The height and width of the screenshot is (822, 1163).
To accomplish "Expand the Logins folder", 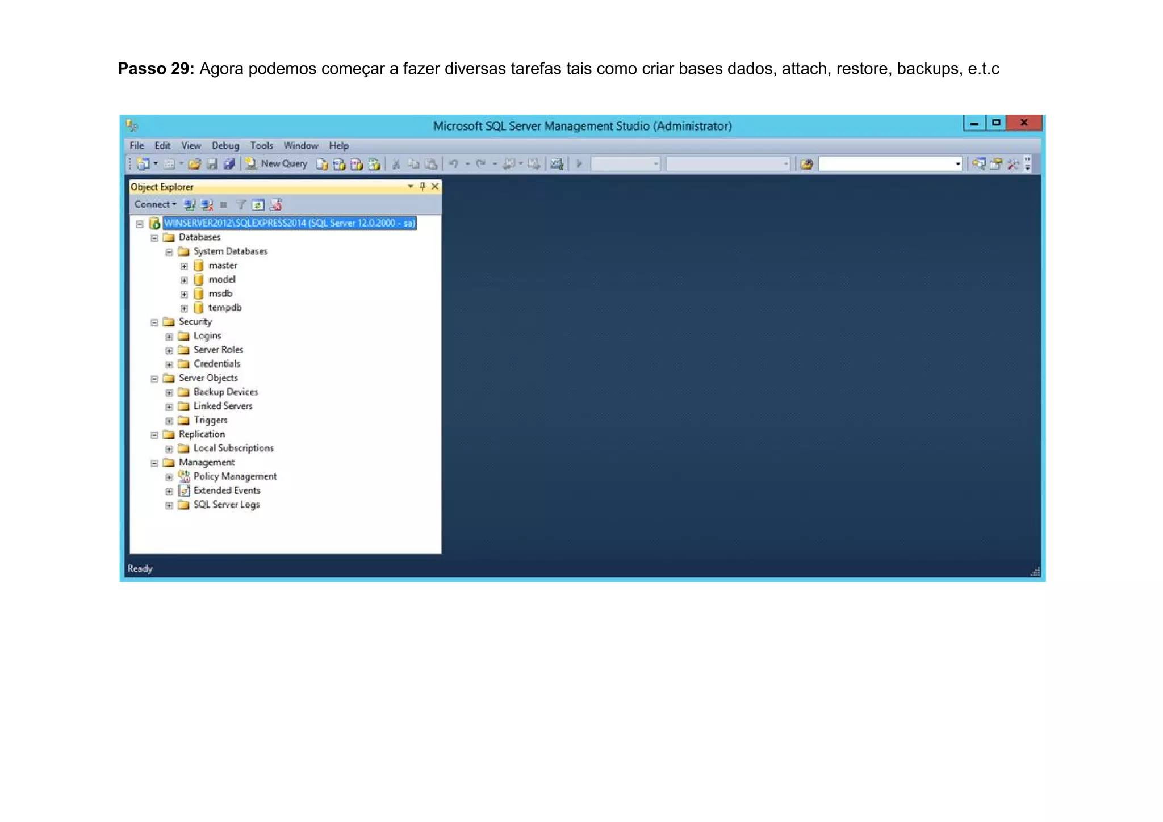I will click(169, 337).
